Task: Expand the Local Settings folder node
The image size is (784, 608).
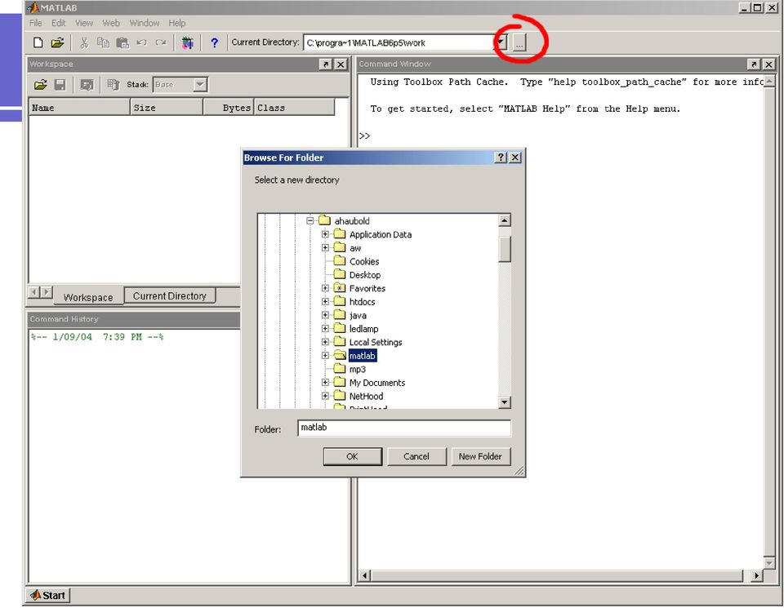Action: coord(325,342)
